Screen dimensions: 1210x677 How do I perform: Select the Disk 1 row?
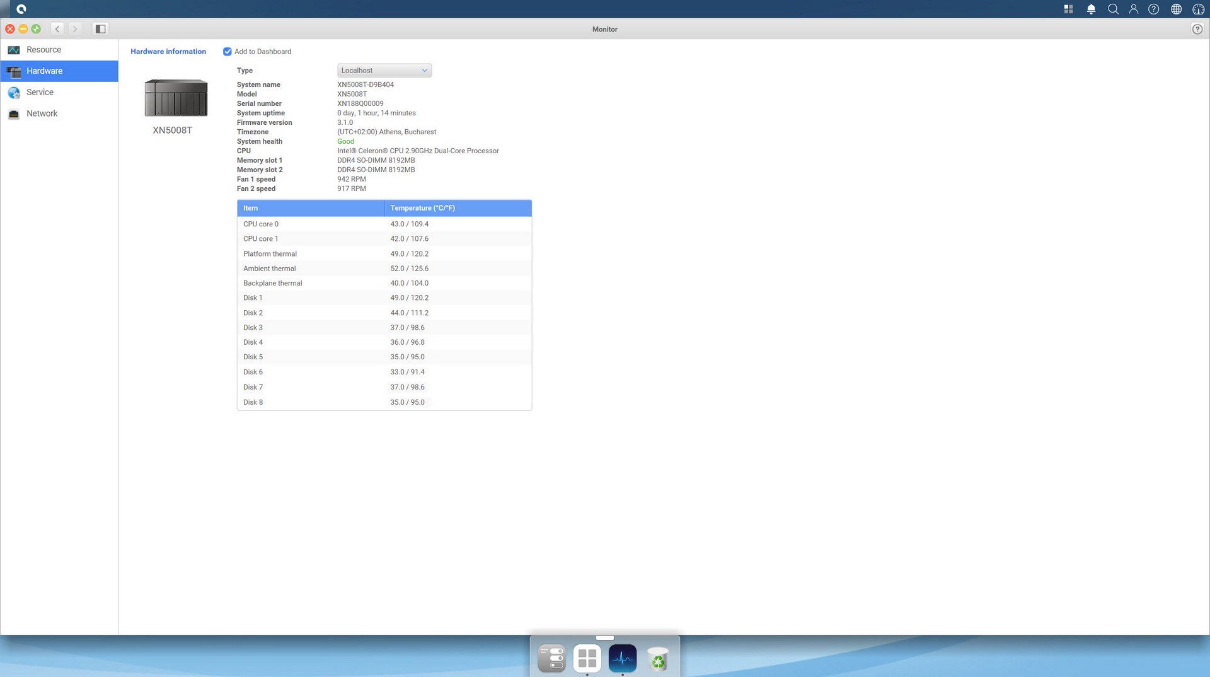click(384, 298)
